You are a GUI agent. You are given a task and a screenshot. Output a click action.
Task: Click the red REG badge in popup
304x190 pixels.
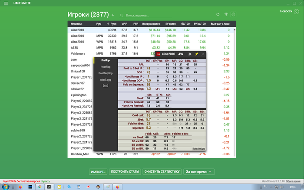[158, 54]
